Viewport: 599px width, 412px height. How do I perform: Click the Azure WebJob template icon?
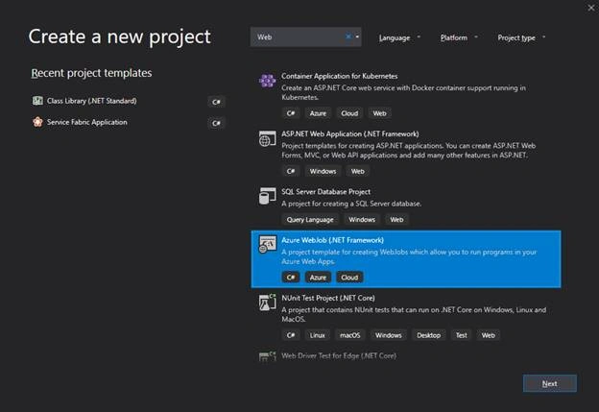[267, 245]
